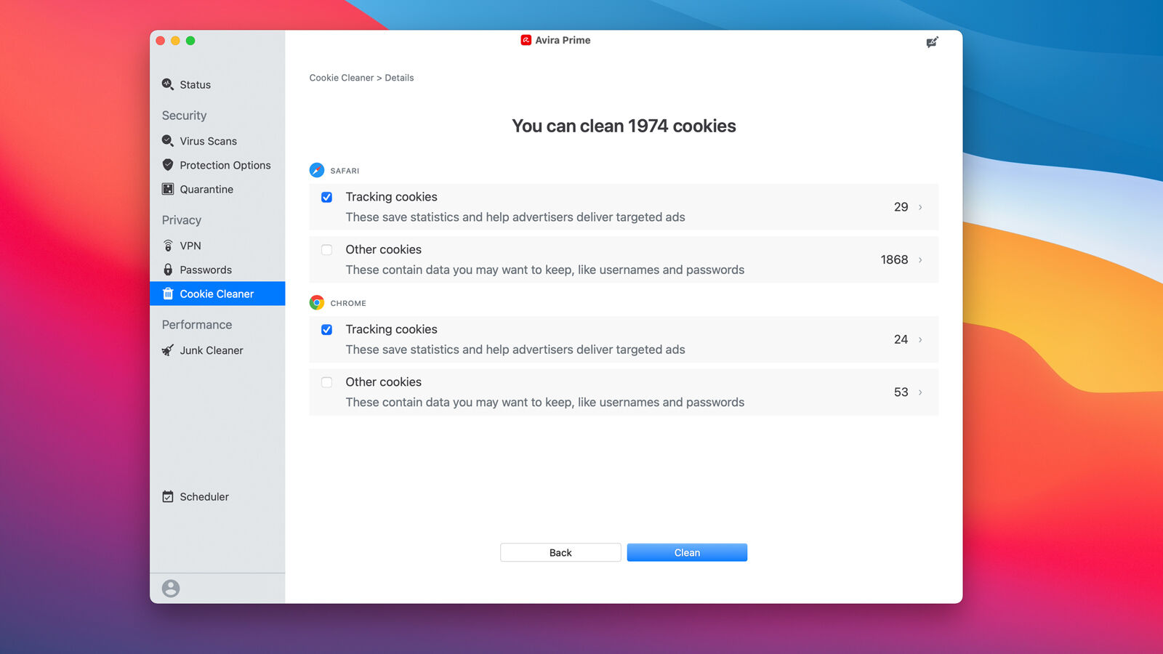
Task: Select Cookie Cleaner menu item
Action: [x=217, y=294]
